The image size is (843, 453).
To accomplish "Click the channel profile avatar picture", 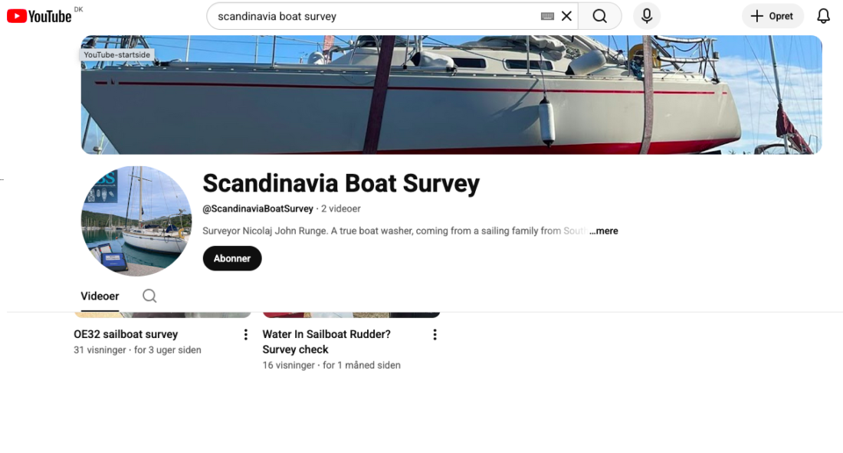I will click(x=136, y=221).
